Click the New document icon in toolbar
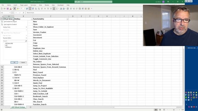The image size is (198, 111). tap(2, 9)
